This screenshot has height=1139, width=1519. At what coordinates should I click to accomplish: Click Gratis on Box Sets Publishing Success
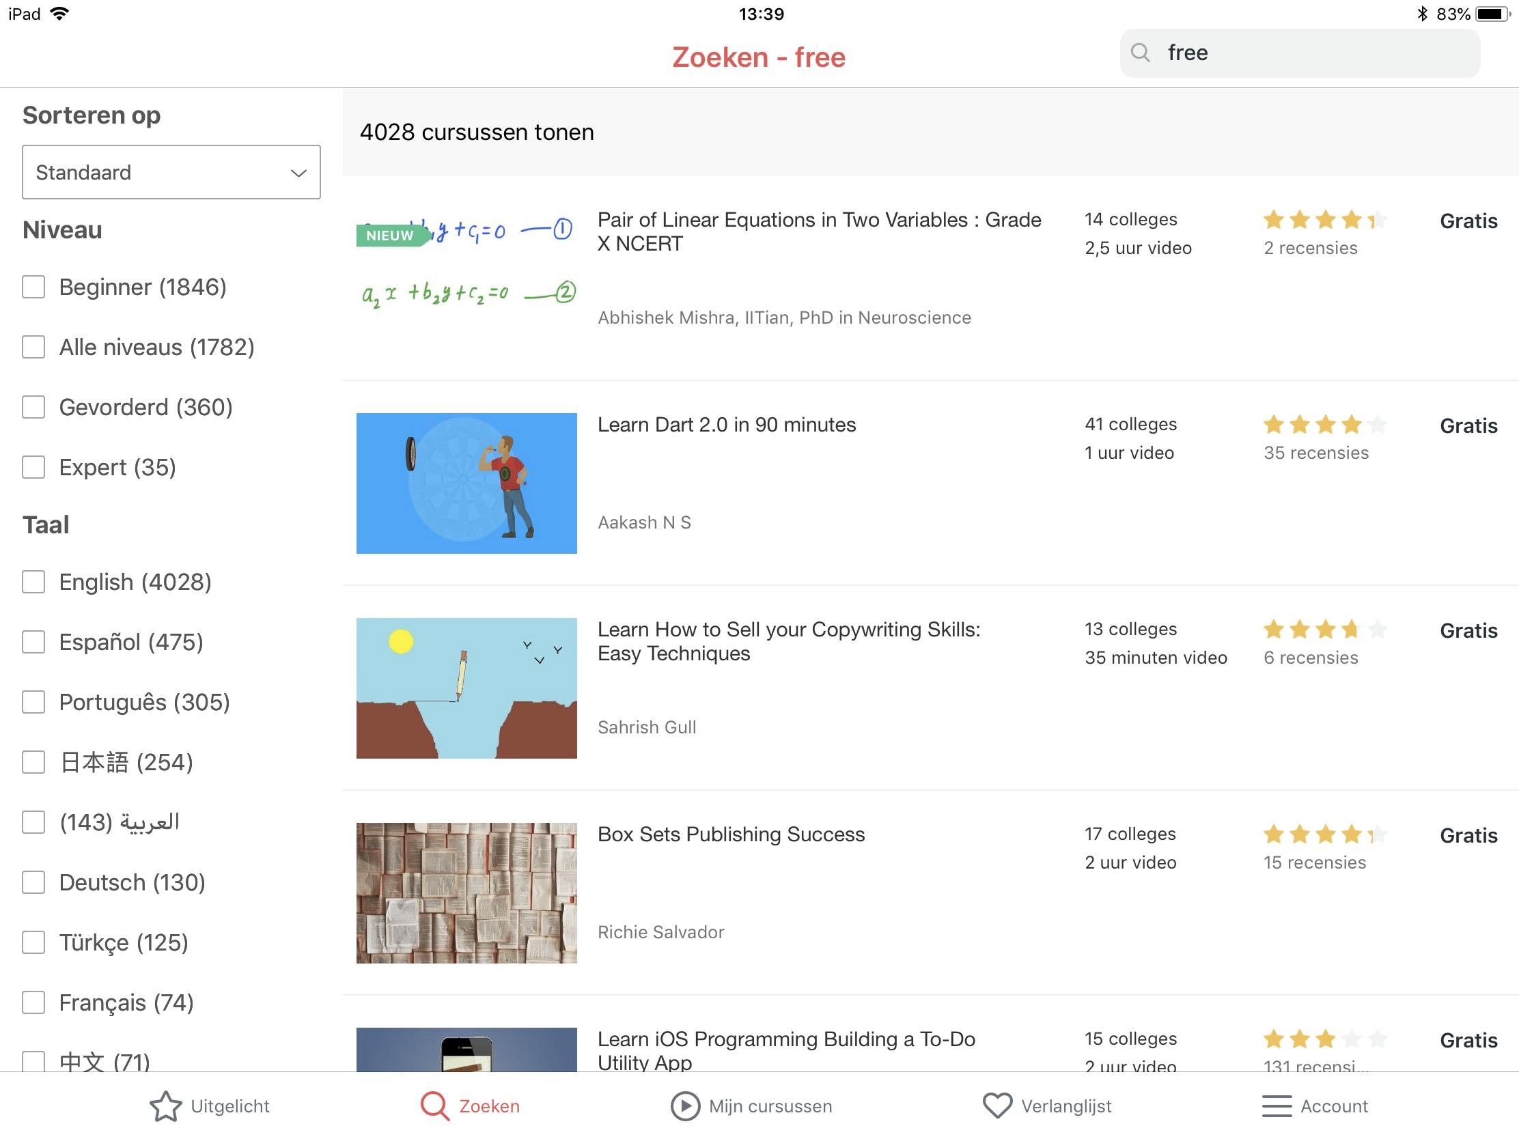[1468, 835]
